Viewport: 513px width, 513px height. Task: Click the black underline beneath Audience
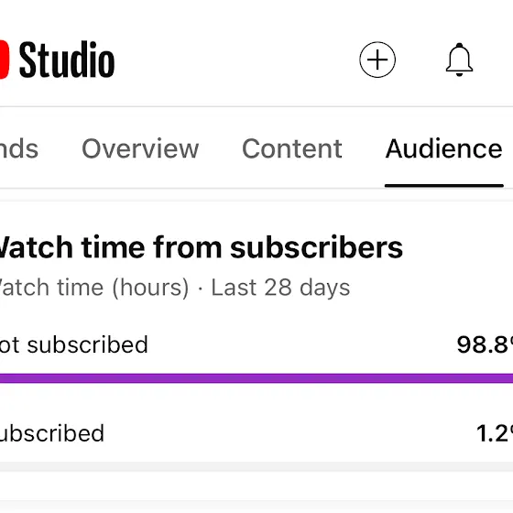point(444,185)
